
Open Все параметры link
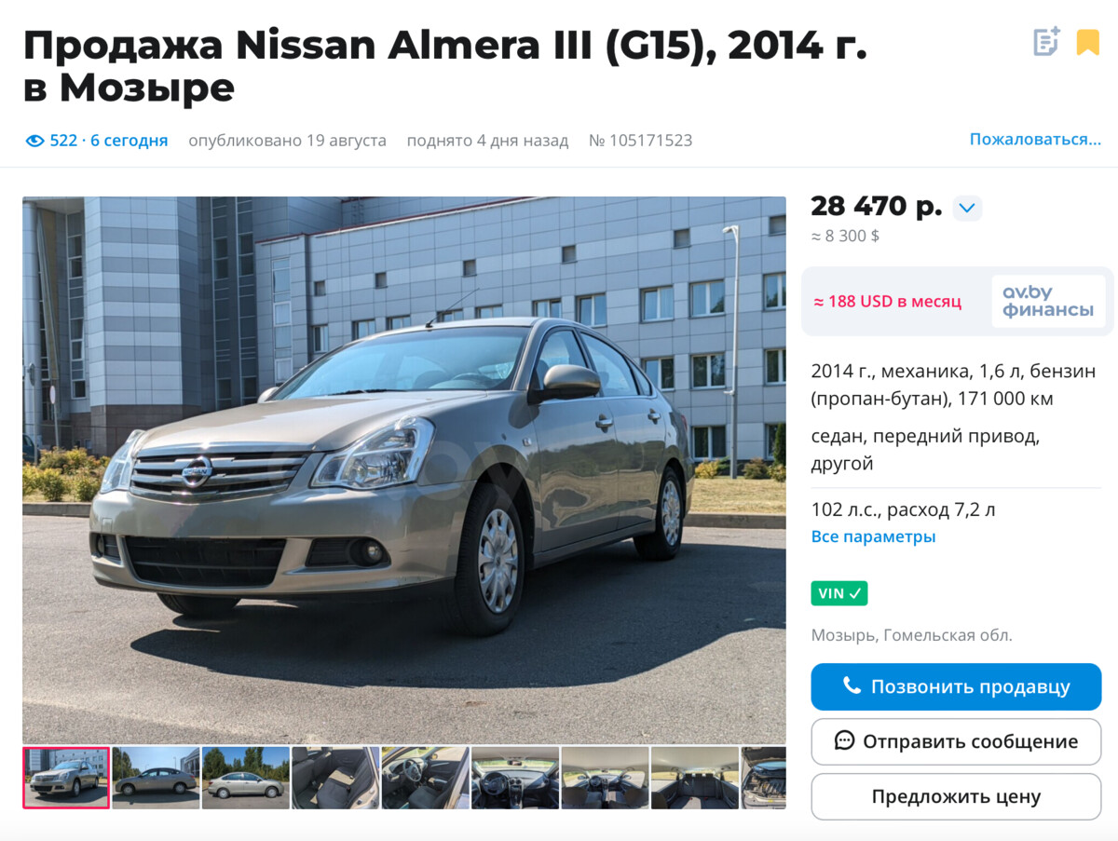click(x=873, y=536)
